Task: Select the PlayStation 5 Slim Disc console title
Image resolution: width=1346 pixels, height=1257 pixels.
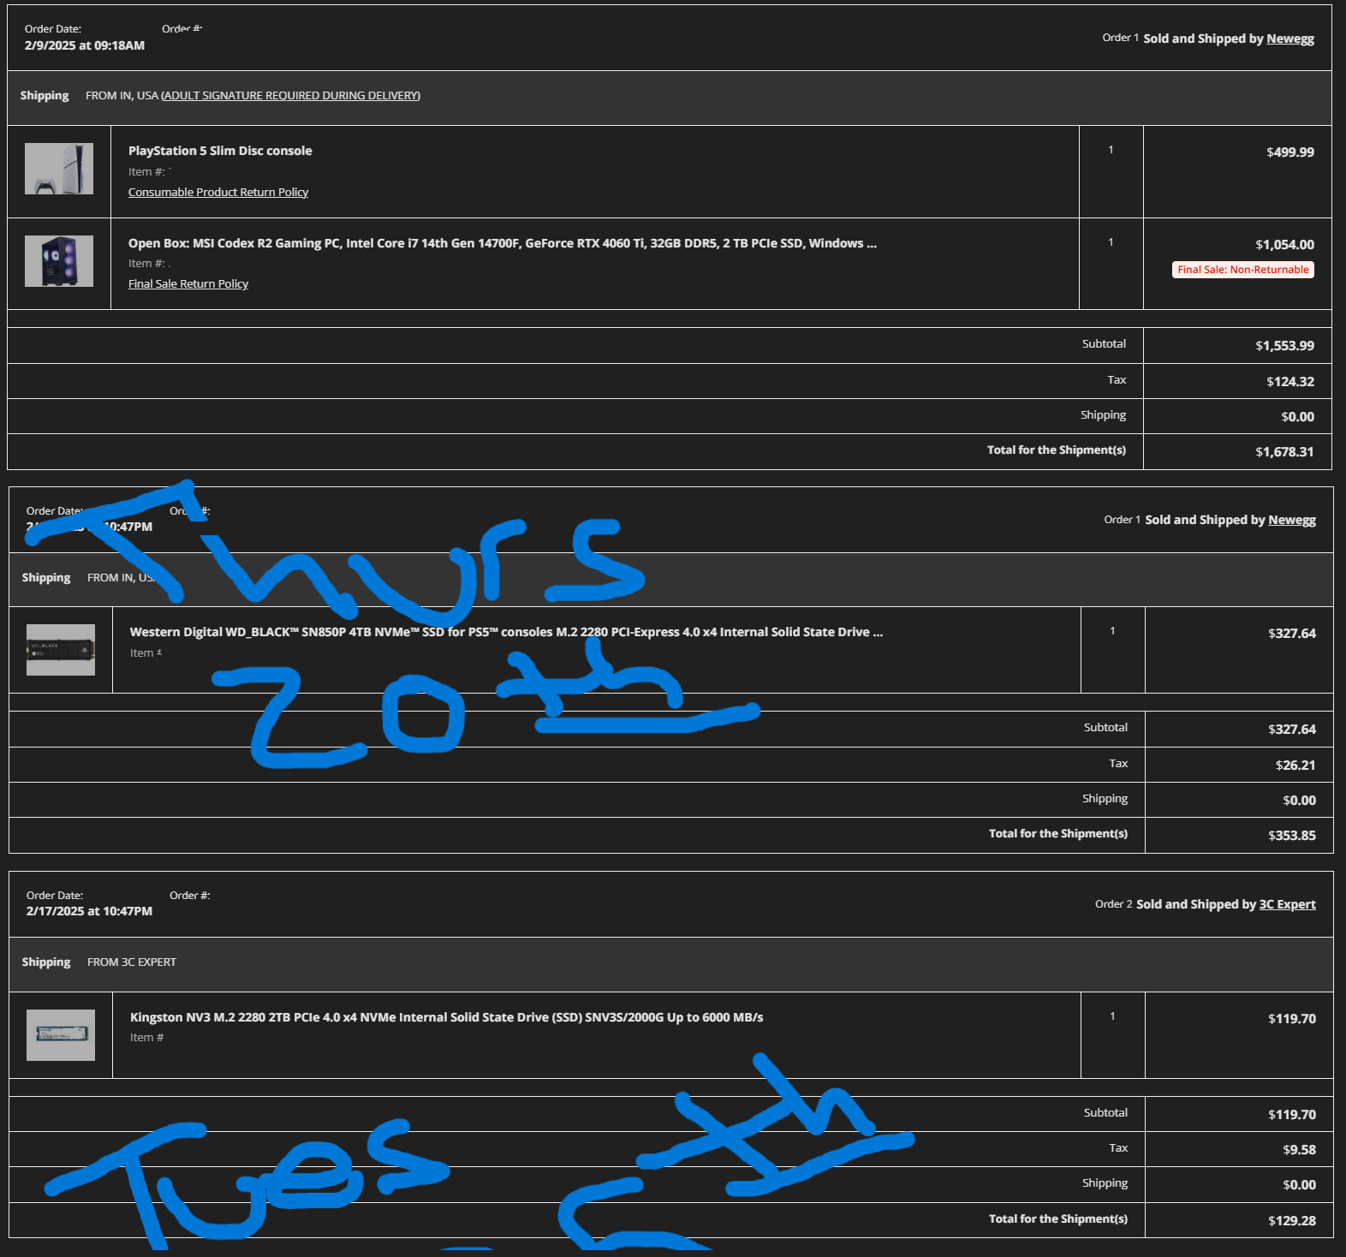Action: pyautogui.click(x=220, y=151)
